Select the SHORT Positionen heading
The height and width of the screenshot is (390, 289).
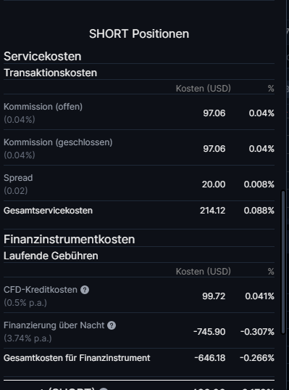click(139, 34)
